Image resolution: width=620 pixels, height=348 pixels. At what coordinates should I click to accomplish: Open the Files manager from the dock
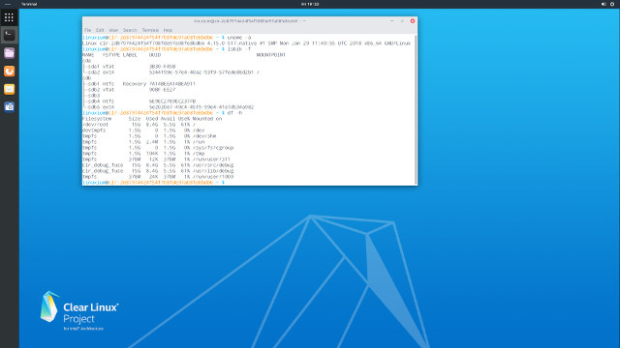click(9, 53)
